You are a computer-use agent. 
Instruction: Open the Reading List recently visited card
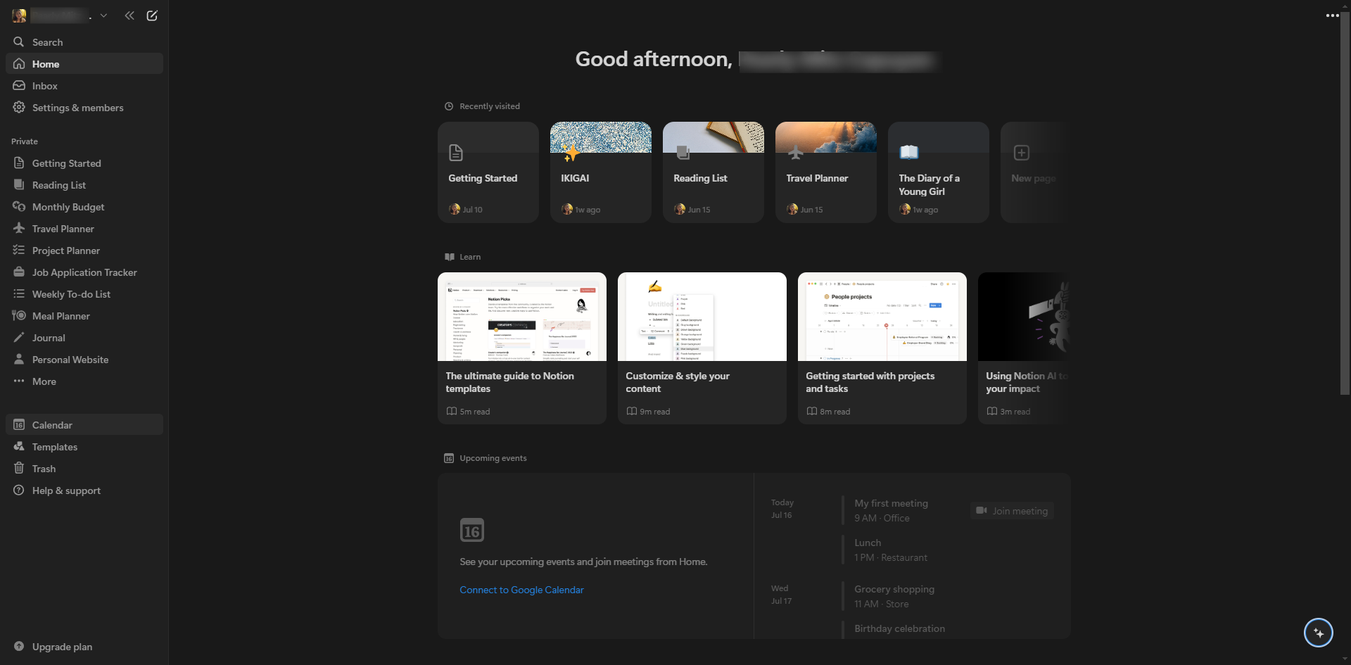click(x=713, y=172)
